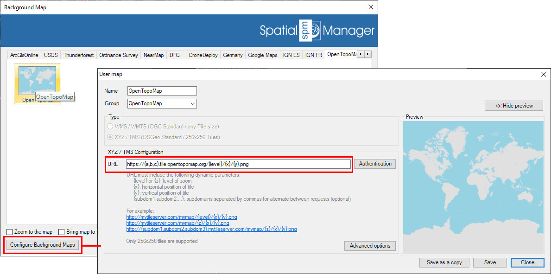This screenshot has width=551, height=274.
Task: Click the mymap/{z}/{x}/{y}.png example link
Action: pos(178,223)
